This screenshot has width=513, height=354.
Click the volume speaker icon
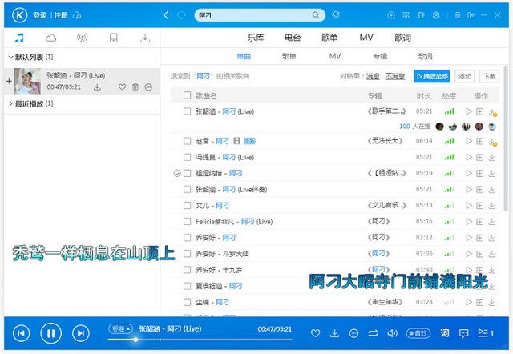(x=392, y=333)
